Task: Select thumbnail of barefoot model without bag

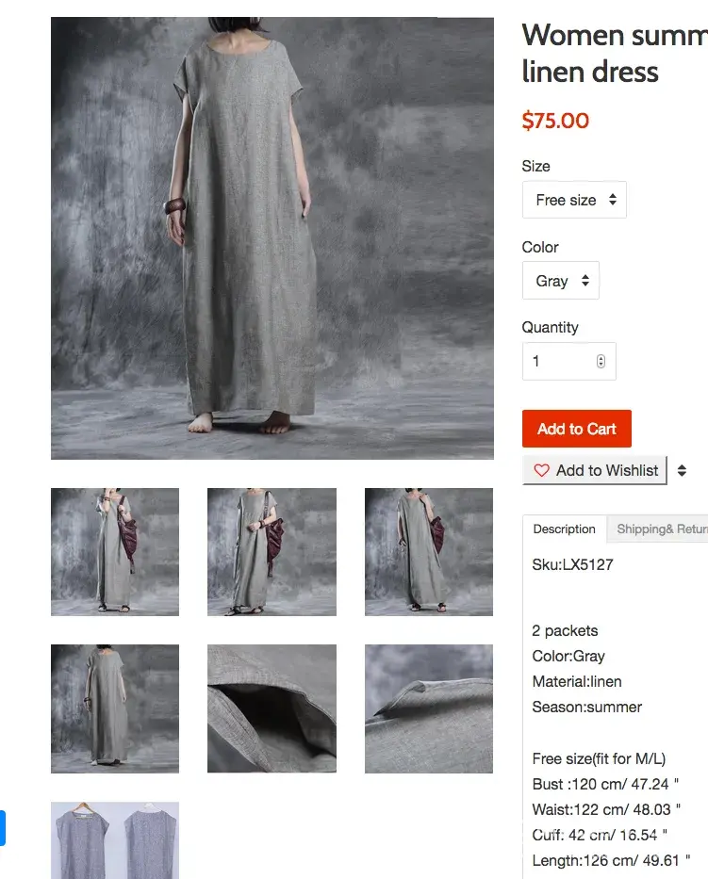Action: point(115,708)
